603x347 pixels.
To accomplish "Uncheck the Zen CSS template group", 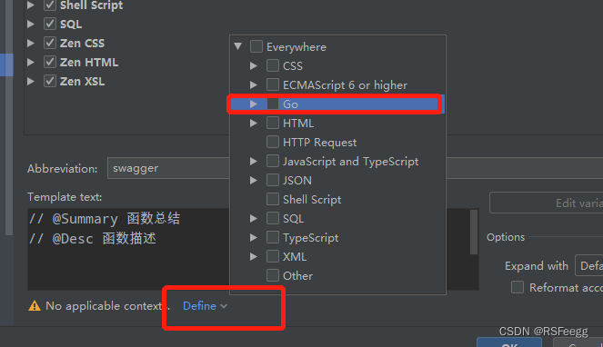I will click(50, 43).
